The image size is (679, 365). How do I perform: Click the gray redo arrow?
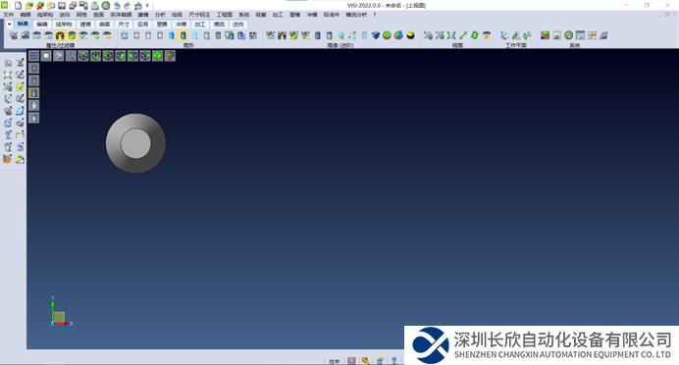click(128, 6)
